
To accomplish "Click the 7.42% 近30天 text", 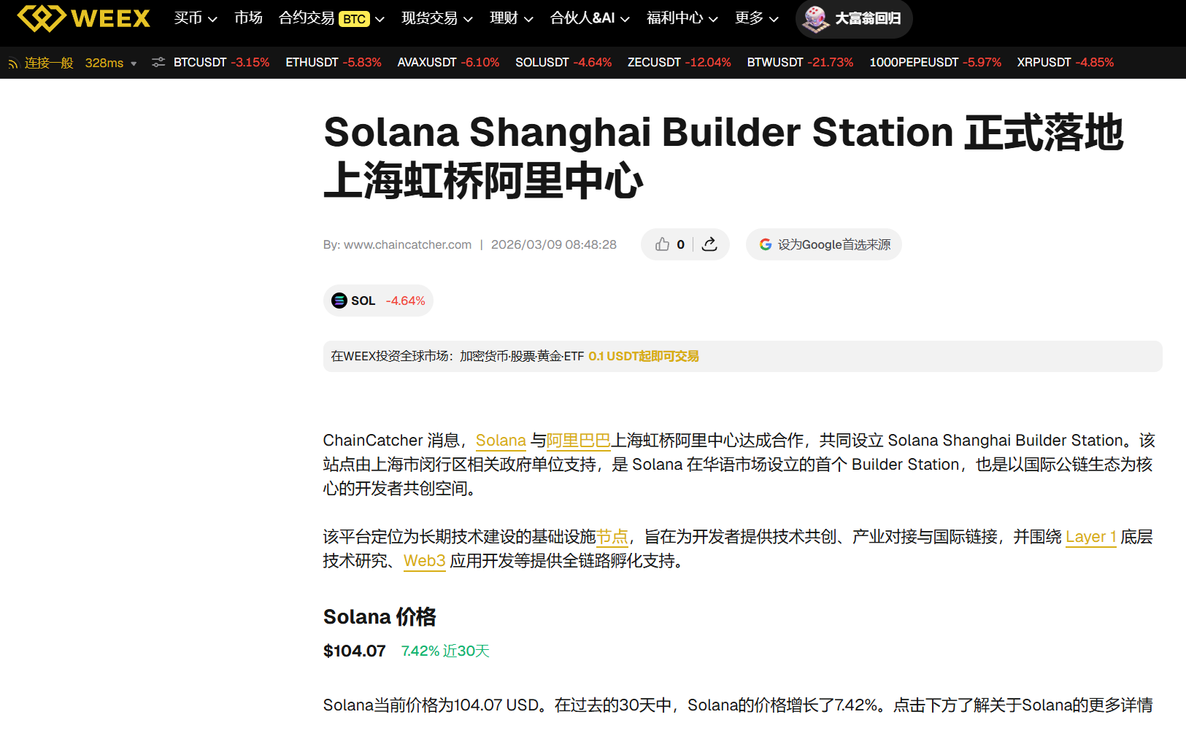I will (445, 651).
